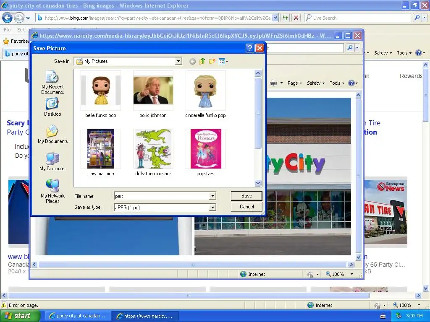
Task: Select the party city browser tab
Action: (x=16, y=54)
